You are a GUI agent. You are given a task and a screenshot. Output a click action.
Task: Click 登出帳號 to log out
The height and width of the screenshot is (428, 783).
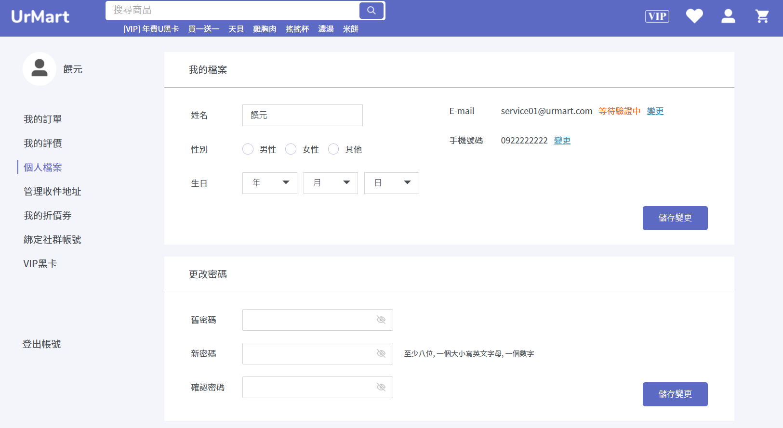[x=41, y=344]
